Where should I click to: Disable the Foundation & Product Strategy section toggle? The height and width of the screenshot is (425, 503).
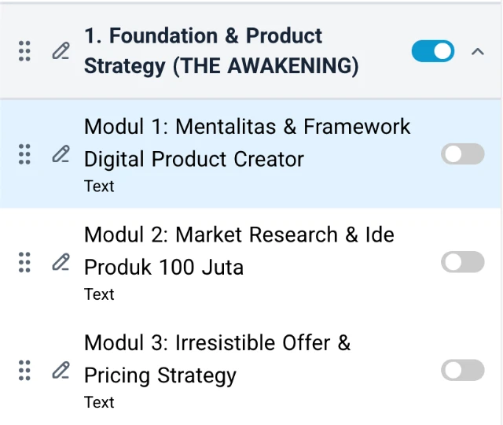[x=432, y=52]
